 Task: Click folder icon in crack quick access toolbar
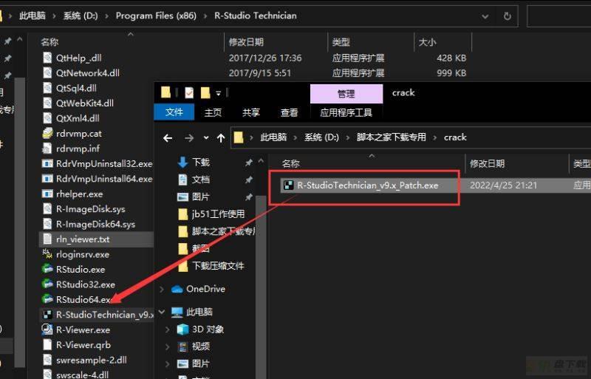tap(205, 93)
